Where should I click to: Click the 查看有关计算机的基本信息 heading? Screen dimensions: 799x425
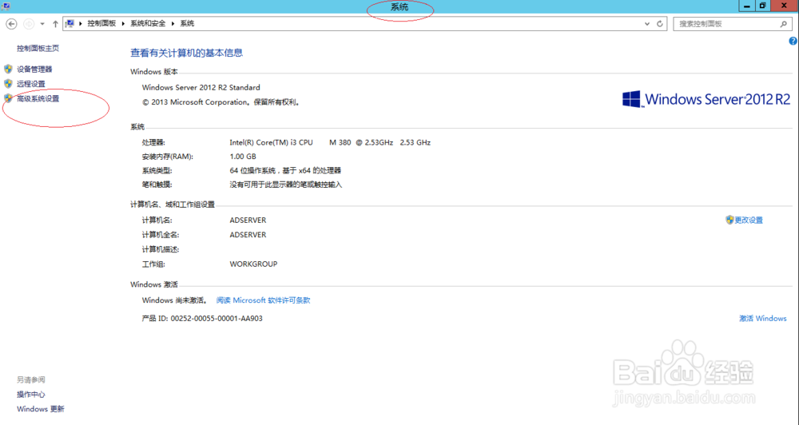(186, 53)
